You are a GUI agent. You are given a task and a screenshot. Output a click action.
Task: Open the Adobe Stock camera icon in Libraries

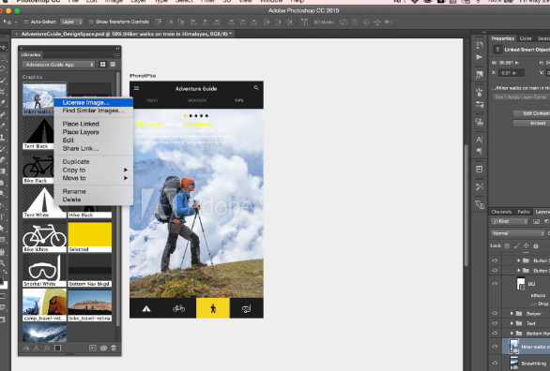(x=103, y=348)
